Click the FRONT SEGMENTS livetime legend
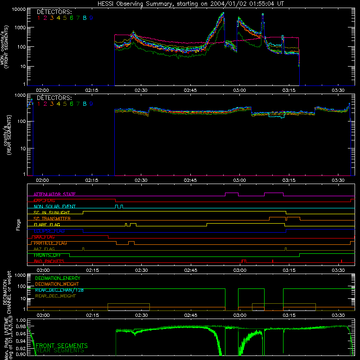The height and width of the screenshot is (360, 360). (x=62, y=346)
